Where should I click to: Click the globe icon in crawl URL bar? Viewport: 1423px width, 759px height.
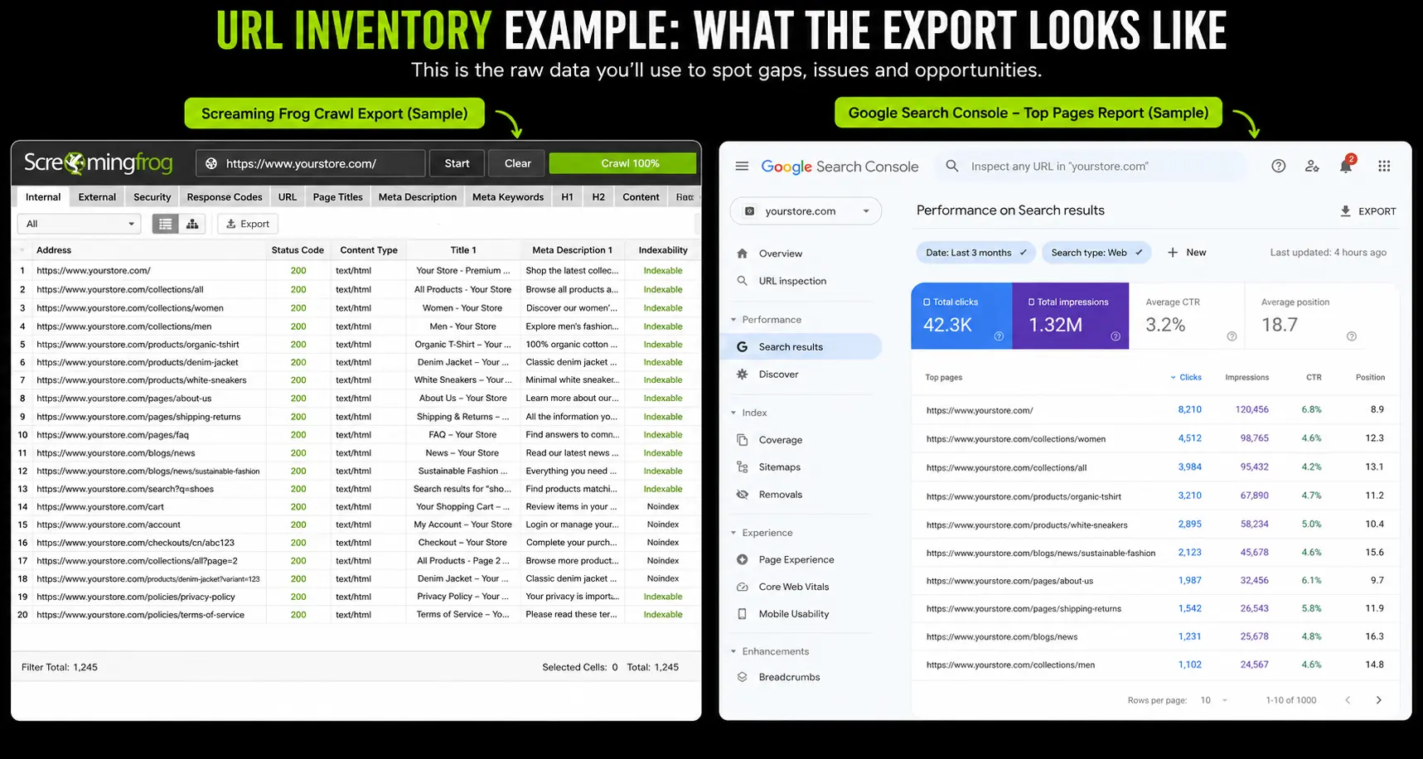(211, 163)
